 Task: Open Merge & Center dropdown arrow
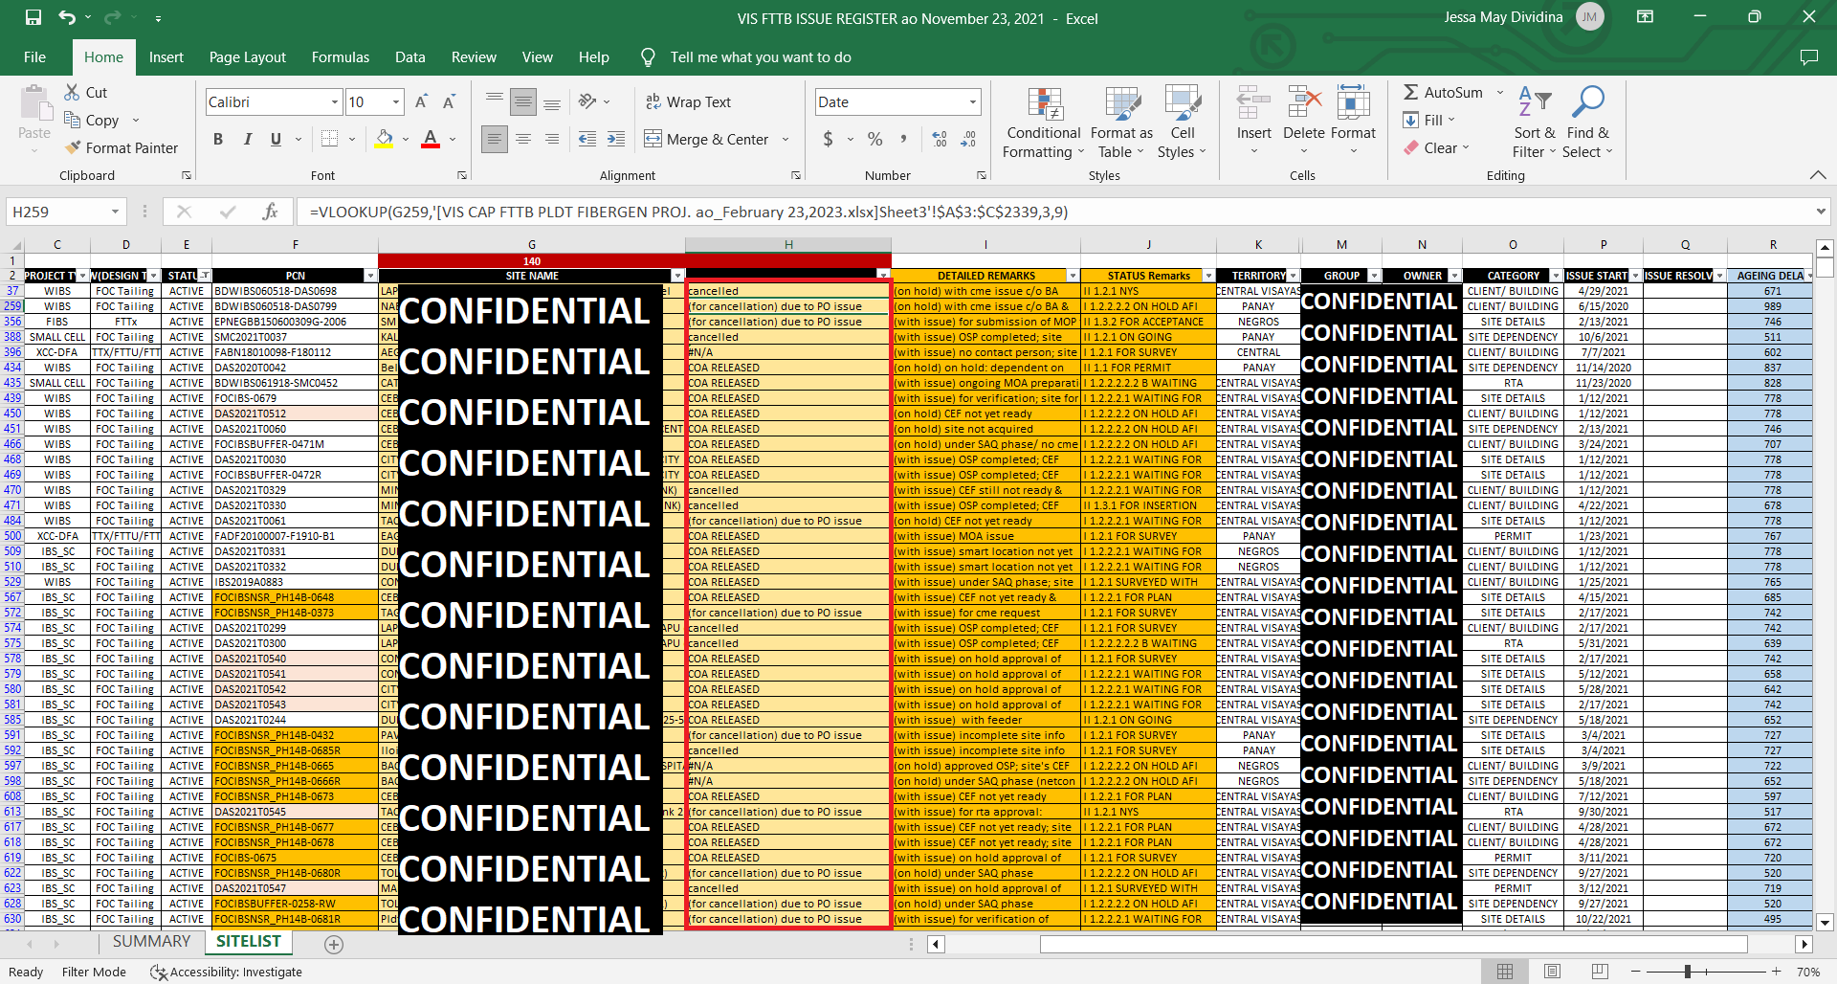point(786,139)
